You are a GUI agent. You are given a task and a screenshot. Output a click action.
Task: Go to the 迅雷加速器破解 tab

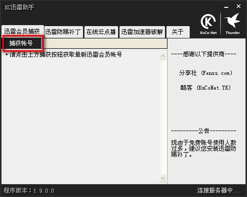142,32
